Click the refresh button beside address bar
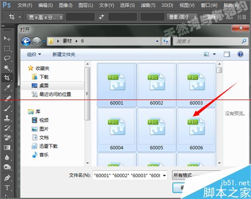This screenshot has height=199, width=251. (166, 41)
